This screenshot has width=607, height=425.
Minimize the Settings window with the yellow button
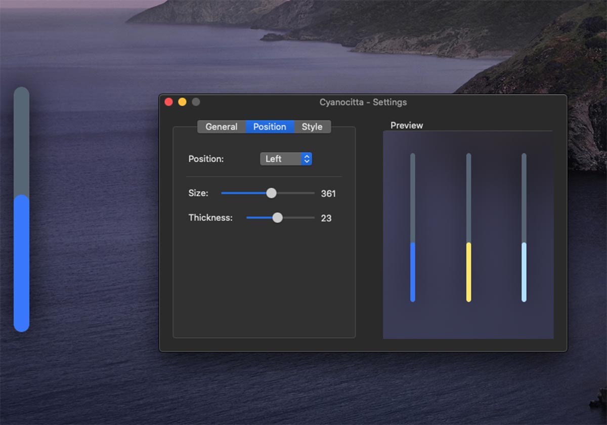pyautogui.click(x=182, y=102)
